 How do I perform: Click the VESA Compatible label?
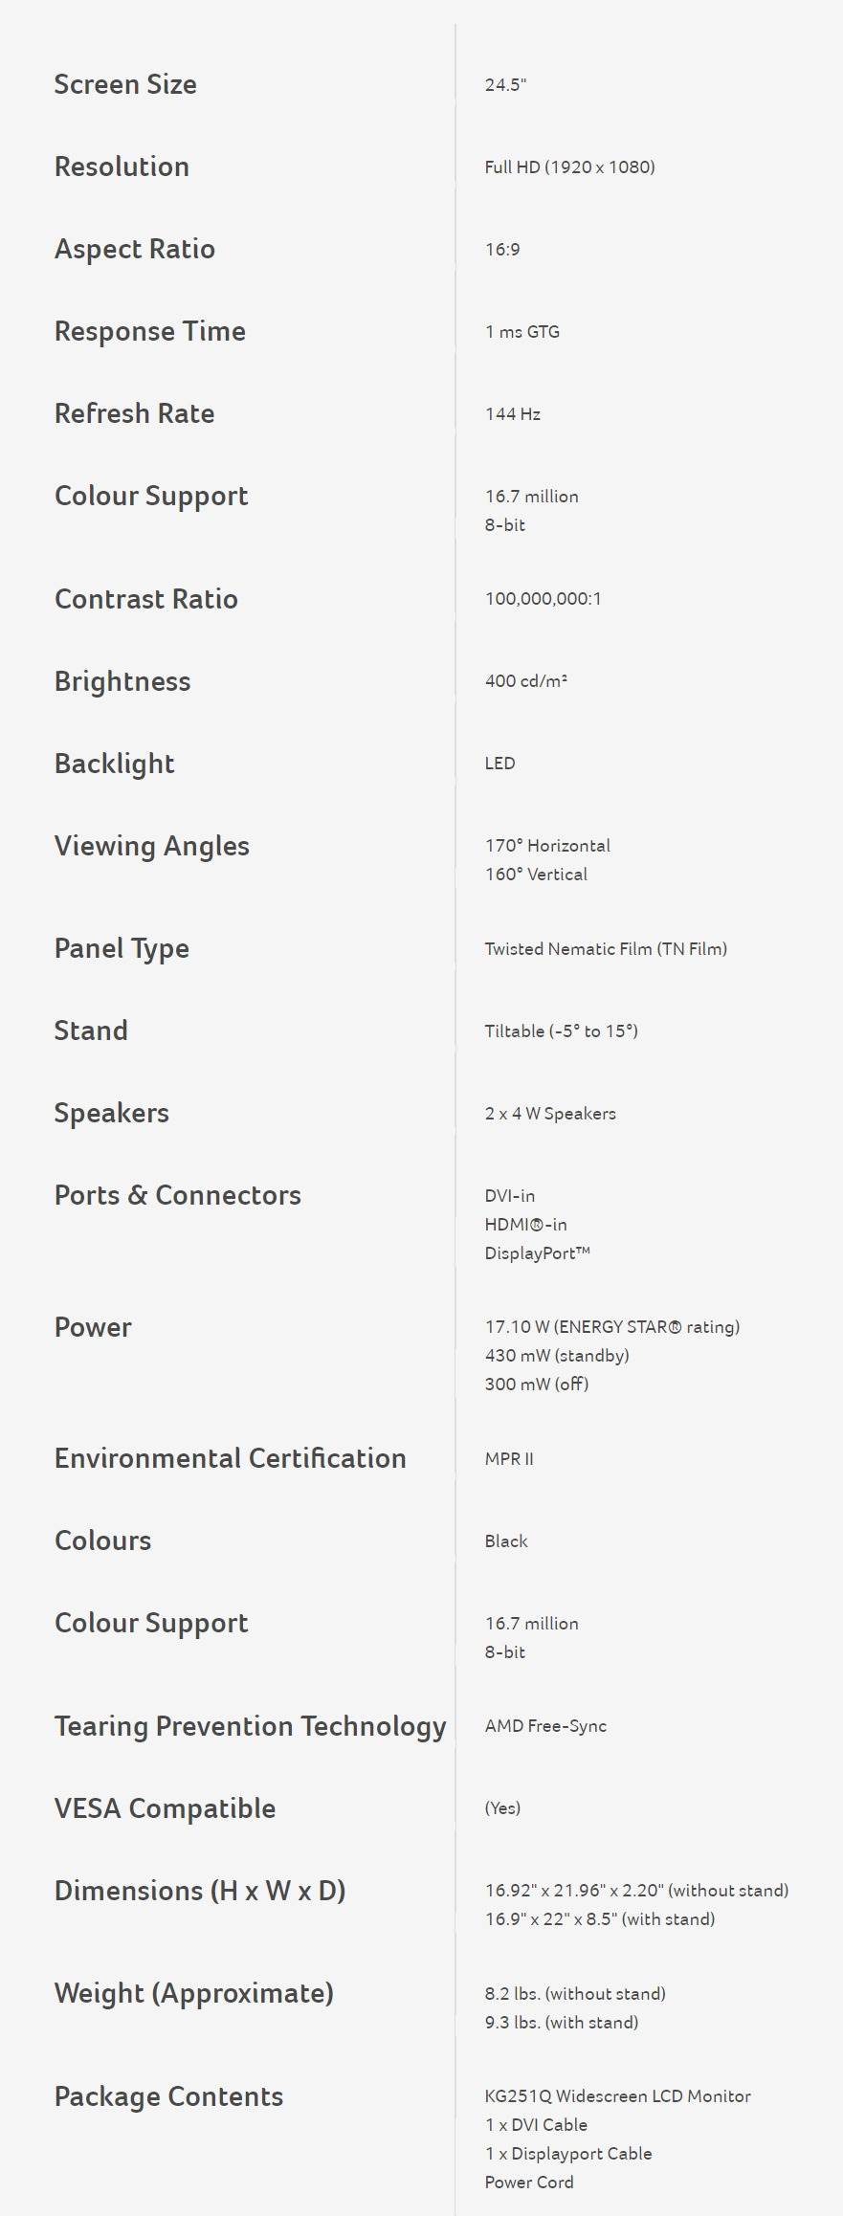166,1808
